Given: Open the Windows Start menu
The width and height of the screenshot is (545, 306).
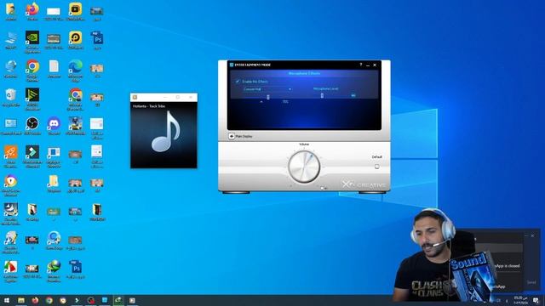Looking at the screenshot, I should pos(7,300).
